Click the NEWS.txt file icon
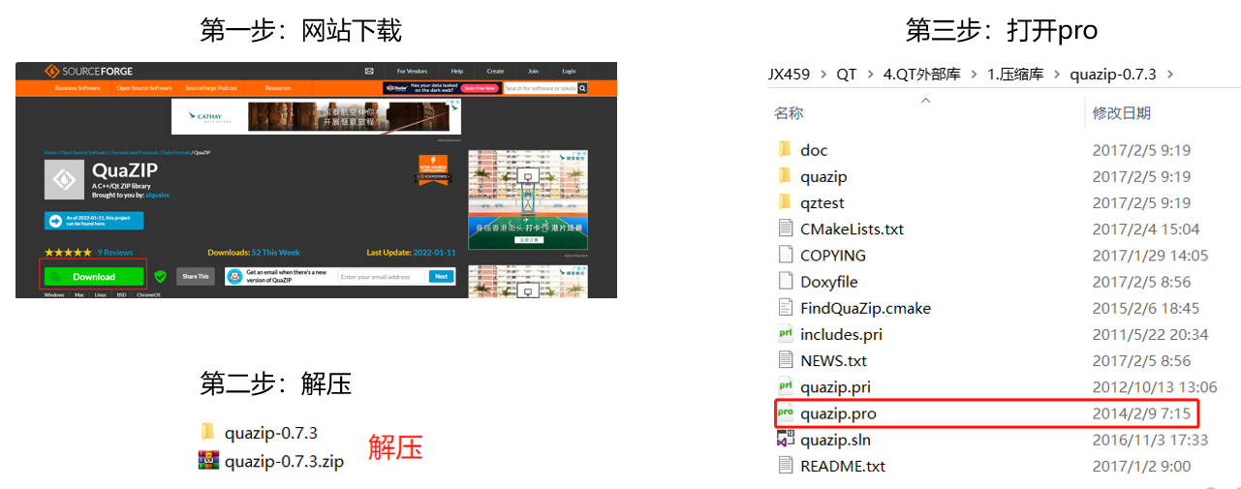1241x489 pixels. click(786, 360)
